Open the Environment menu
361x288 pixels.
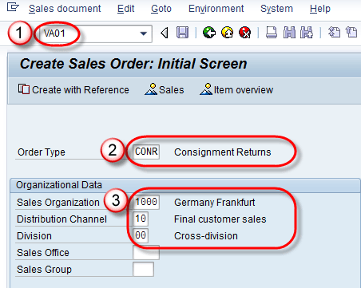216,9
